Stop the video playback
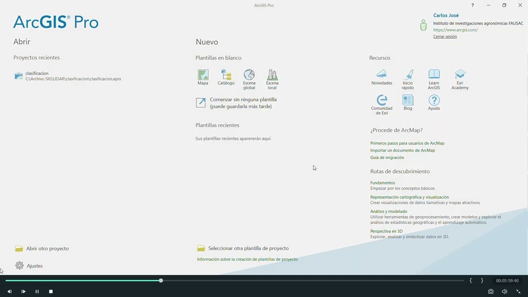 pyautogui.click(x=51, y=291)
